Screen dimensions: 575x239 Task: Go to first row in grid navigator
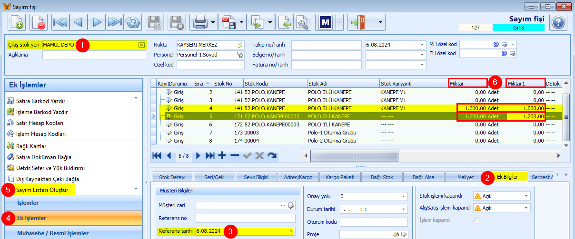pyautogui.click(x=157, y=155)
